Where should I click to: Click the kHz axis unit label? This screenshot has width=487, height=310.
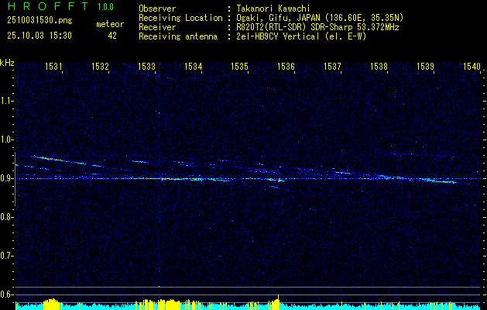pos(7,63)
